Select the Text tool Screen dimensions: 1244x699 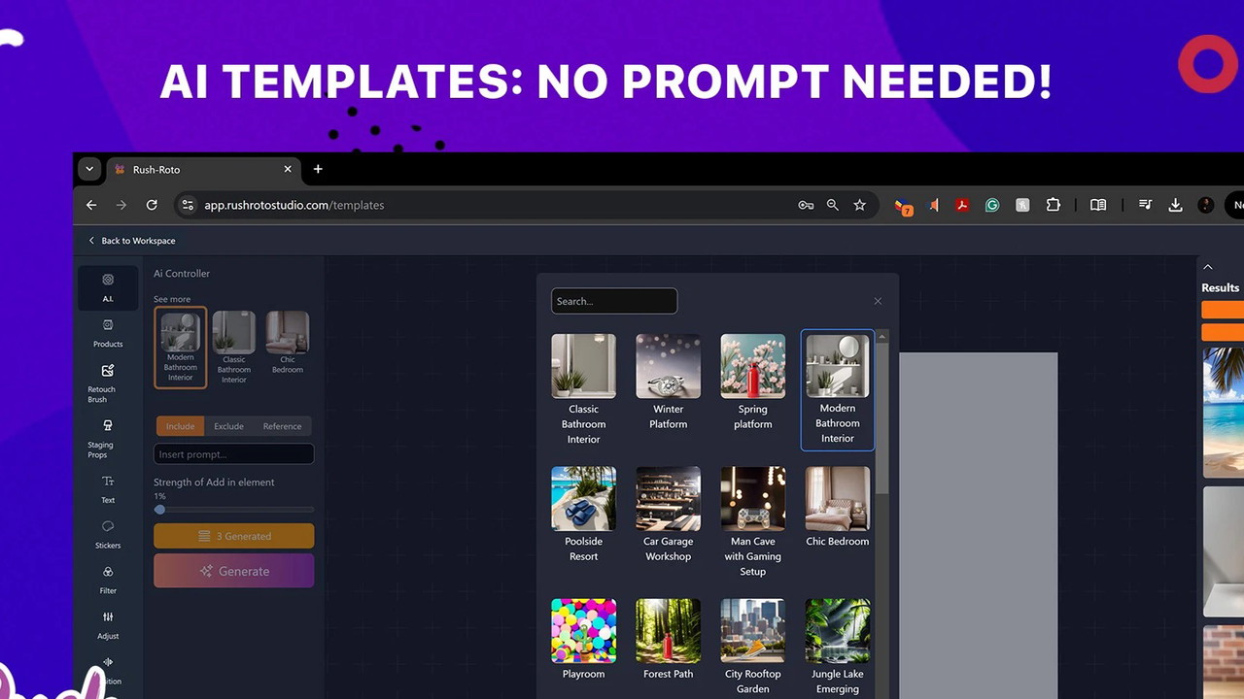click(x=108, y=488)
